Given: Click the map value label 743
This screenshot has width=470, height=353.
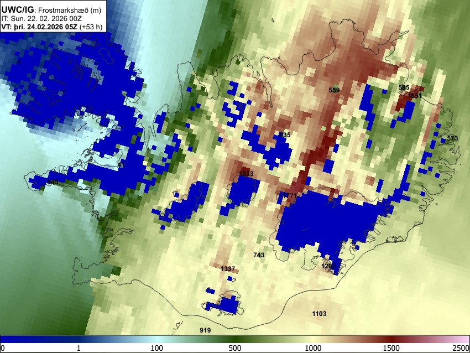Looking at the screenshot, I should 259,255.
